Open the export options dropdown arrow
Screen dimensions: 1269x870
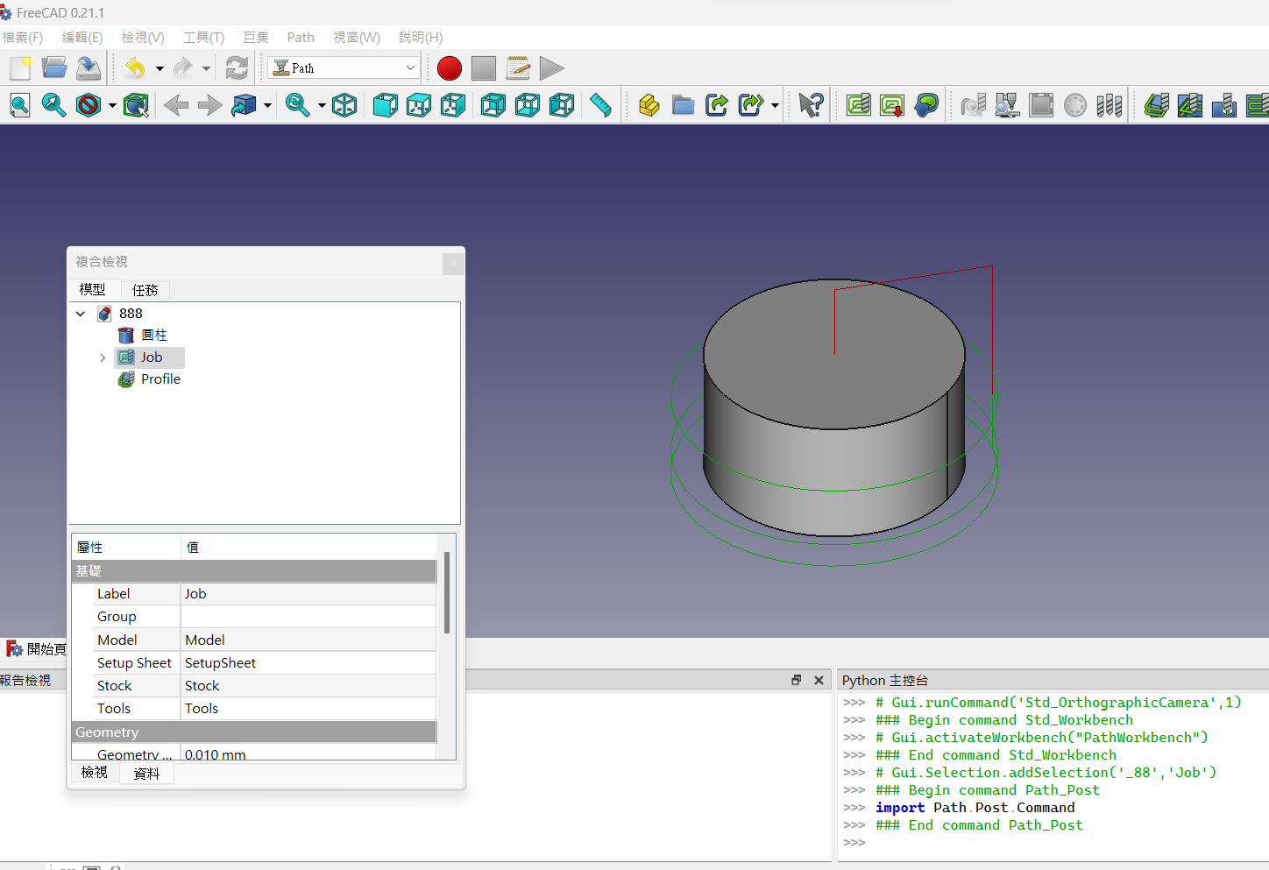[775, 105]
